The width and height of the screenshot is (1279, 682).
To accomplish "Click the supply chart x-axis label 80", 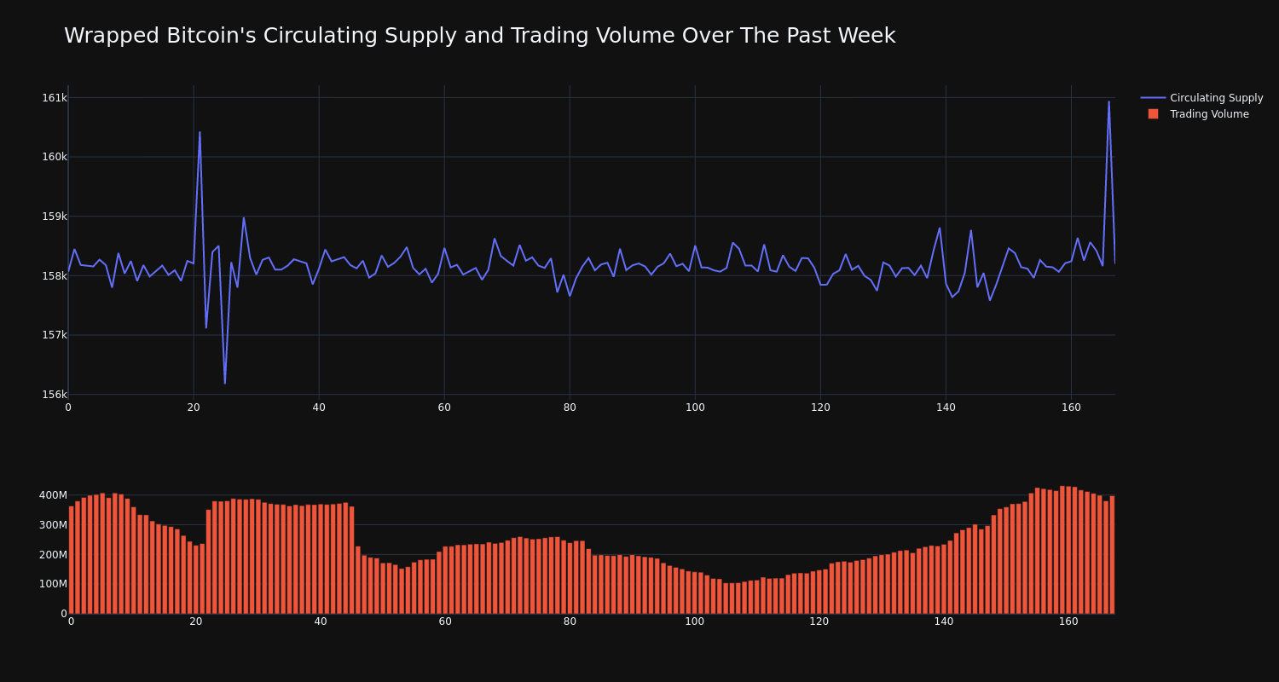I will (x=570, y=407).
